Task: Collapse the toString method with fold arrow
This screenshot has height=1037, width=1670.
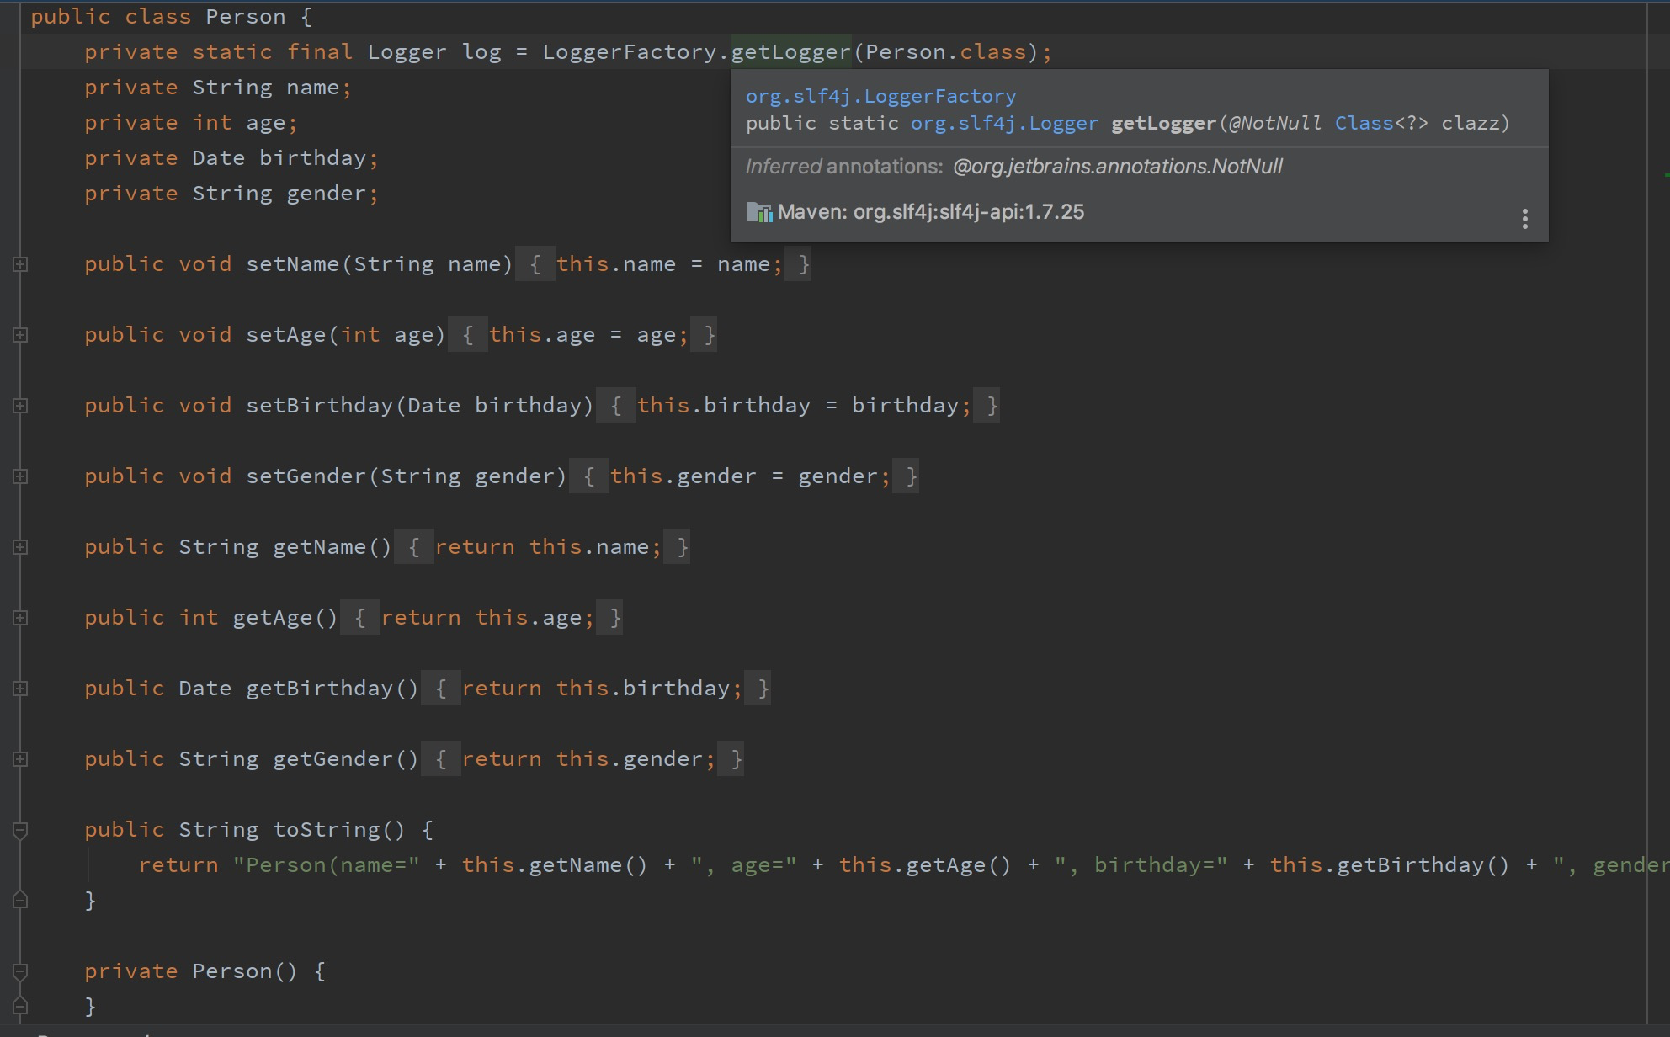Action: (x=20, y=830)
